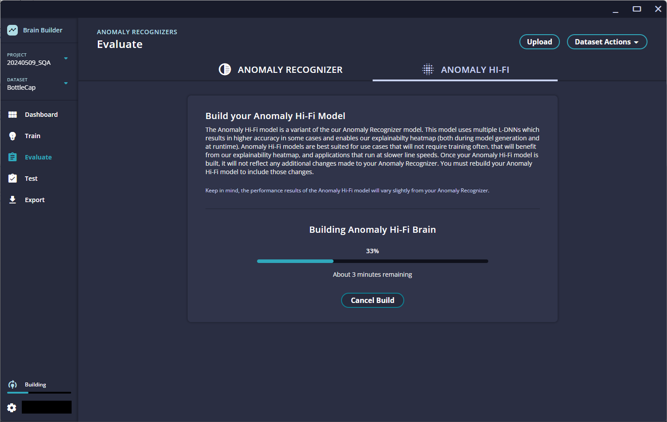
Task: Open settings with the gear icon
Action: [x=12, y=407]
